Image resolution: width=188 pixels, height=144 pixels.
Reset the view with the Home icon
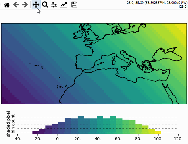(x=7, y=5)
